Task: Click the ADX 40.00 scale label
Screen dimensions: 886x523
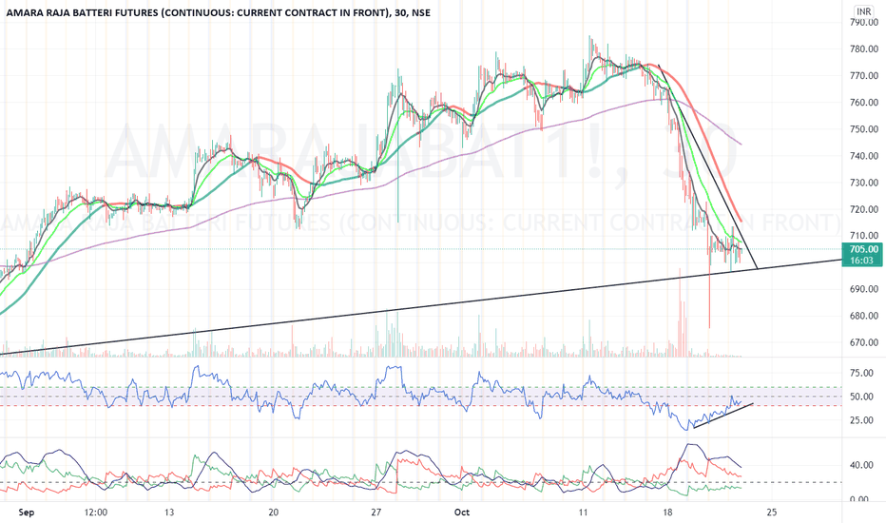Action: (x=862, y=465)
